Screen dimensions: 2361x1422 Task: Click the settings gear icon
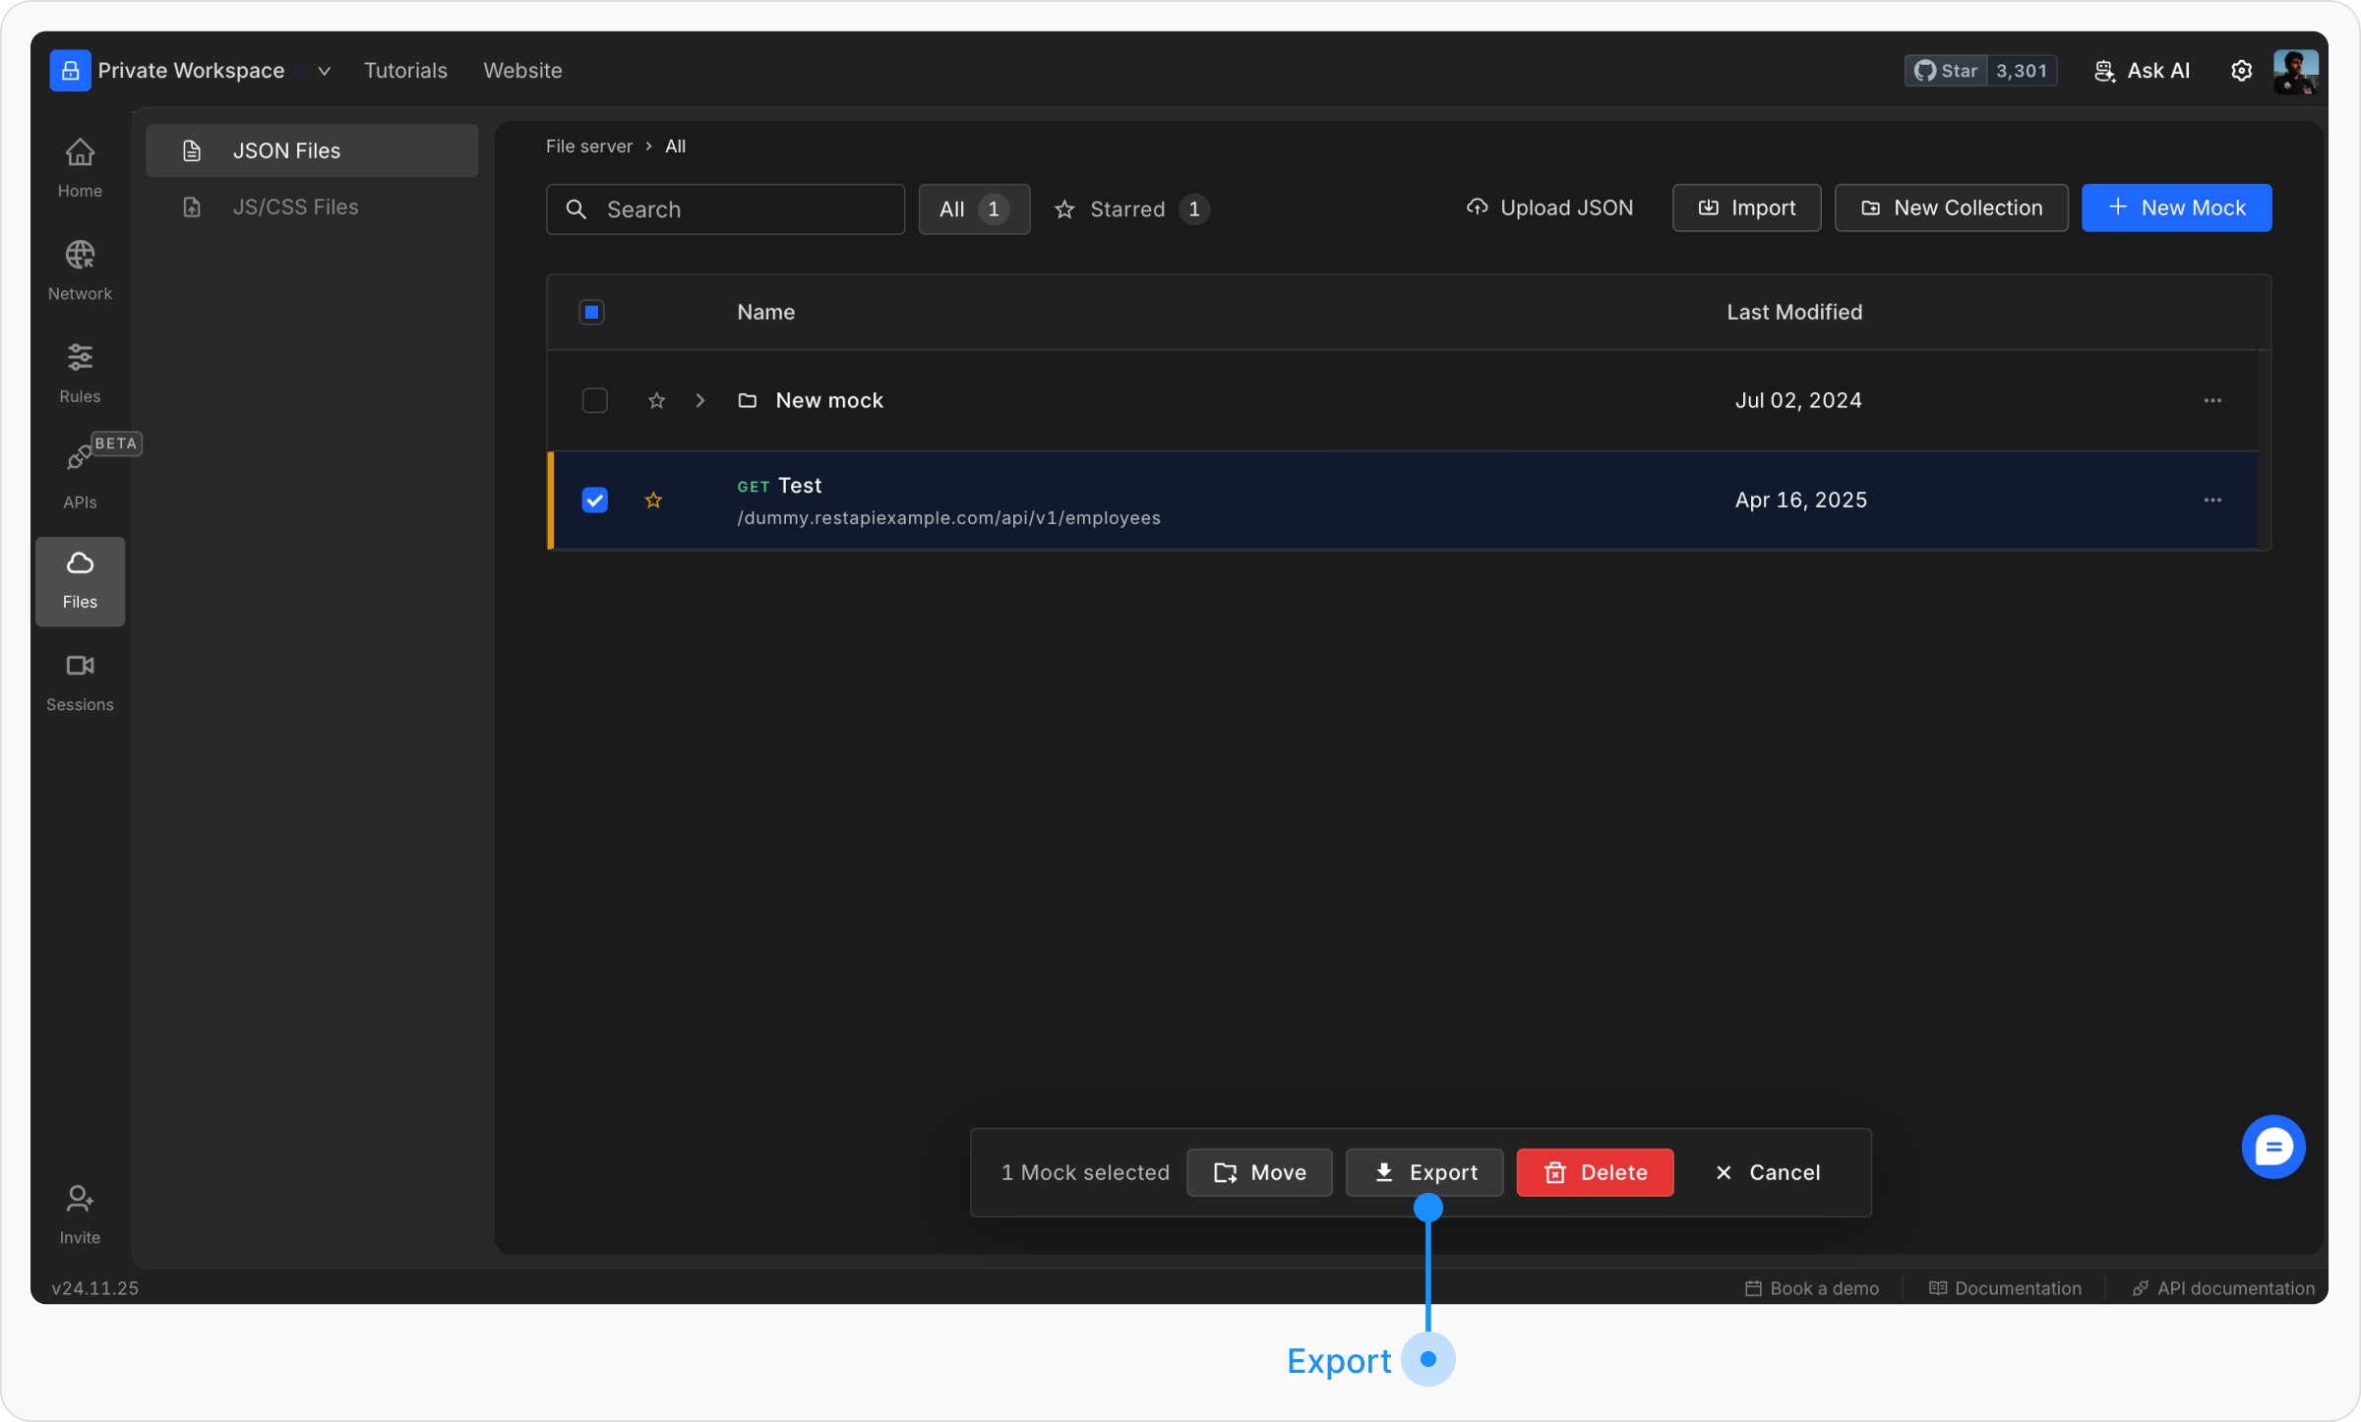tap(2241, 71)
